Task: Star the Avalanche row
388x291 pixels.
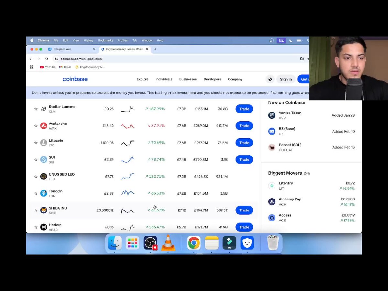Action: click(36, 126)
